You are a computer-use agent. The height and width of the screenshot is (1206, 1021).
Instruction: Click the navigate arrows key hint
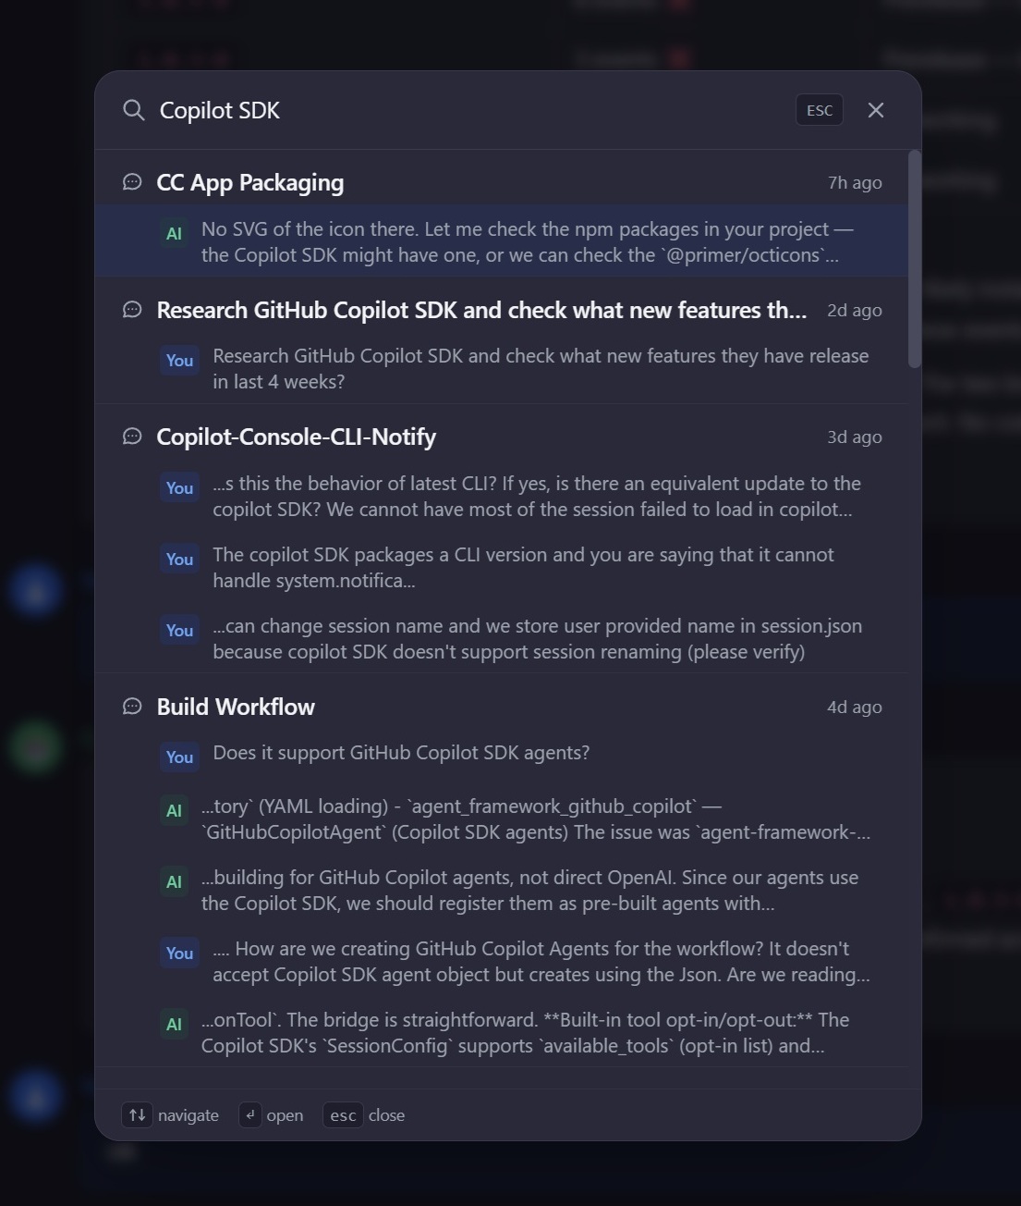[x=137, y=1115]
